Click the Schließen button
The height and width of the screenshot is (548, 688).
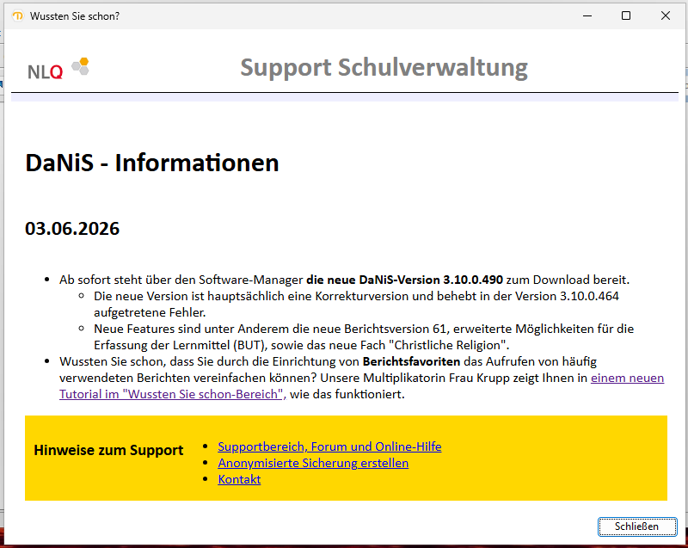637,526
